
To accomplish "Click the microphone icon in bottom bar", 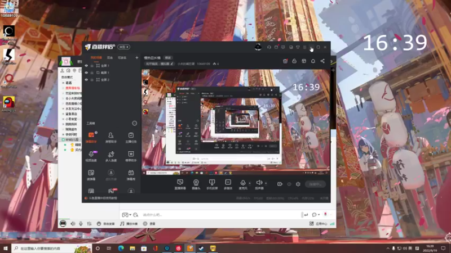I will coord(243,183).
